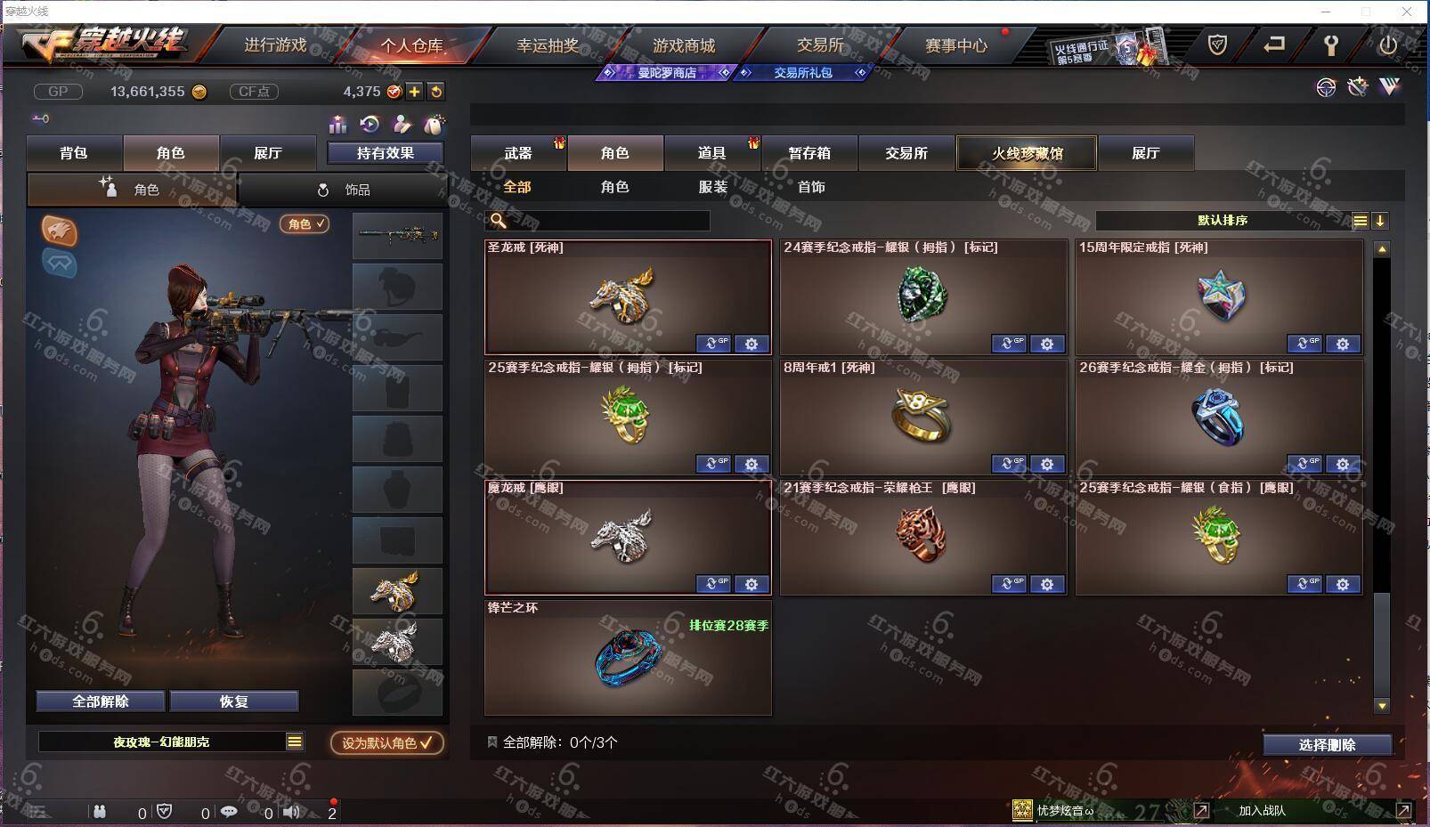This screenshot has height=827, width=1430.
Task: Click the sound speaker icon in status bar
Action: [292, 811]
